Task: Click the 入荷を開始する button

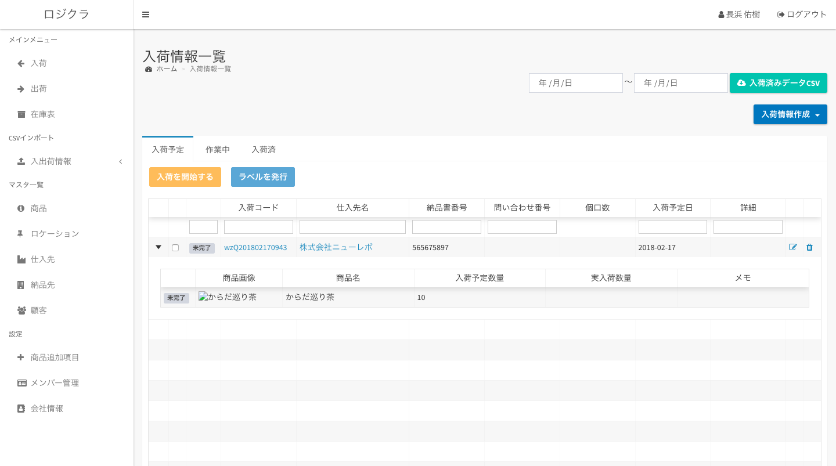Action: pos(185,177)
